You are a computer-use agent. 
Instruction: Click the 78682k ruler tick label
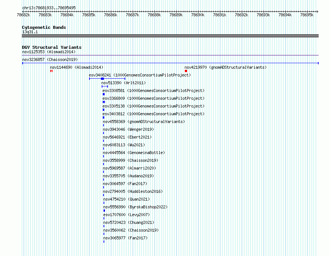pos(23,15)
